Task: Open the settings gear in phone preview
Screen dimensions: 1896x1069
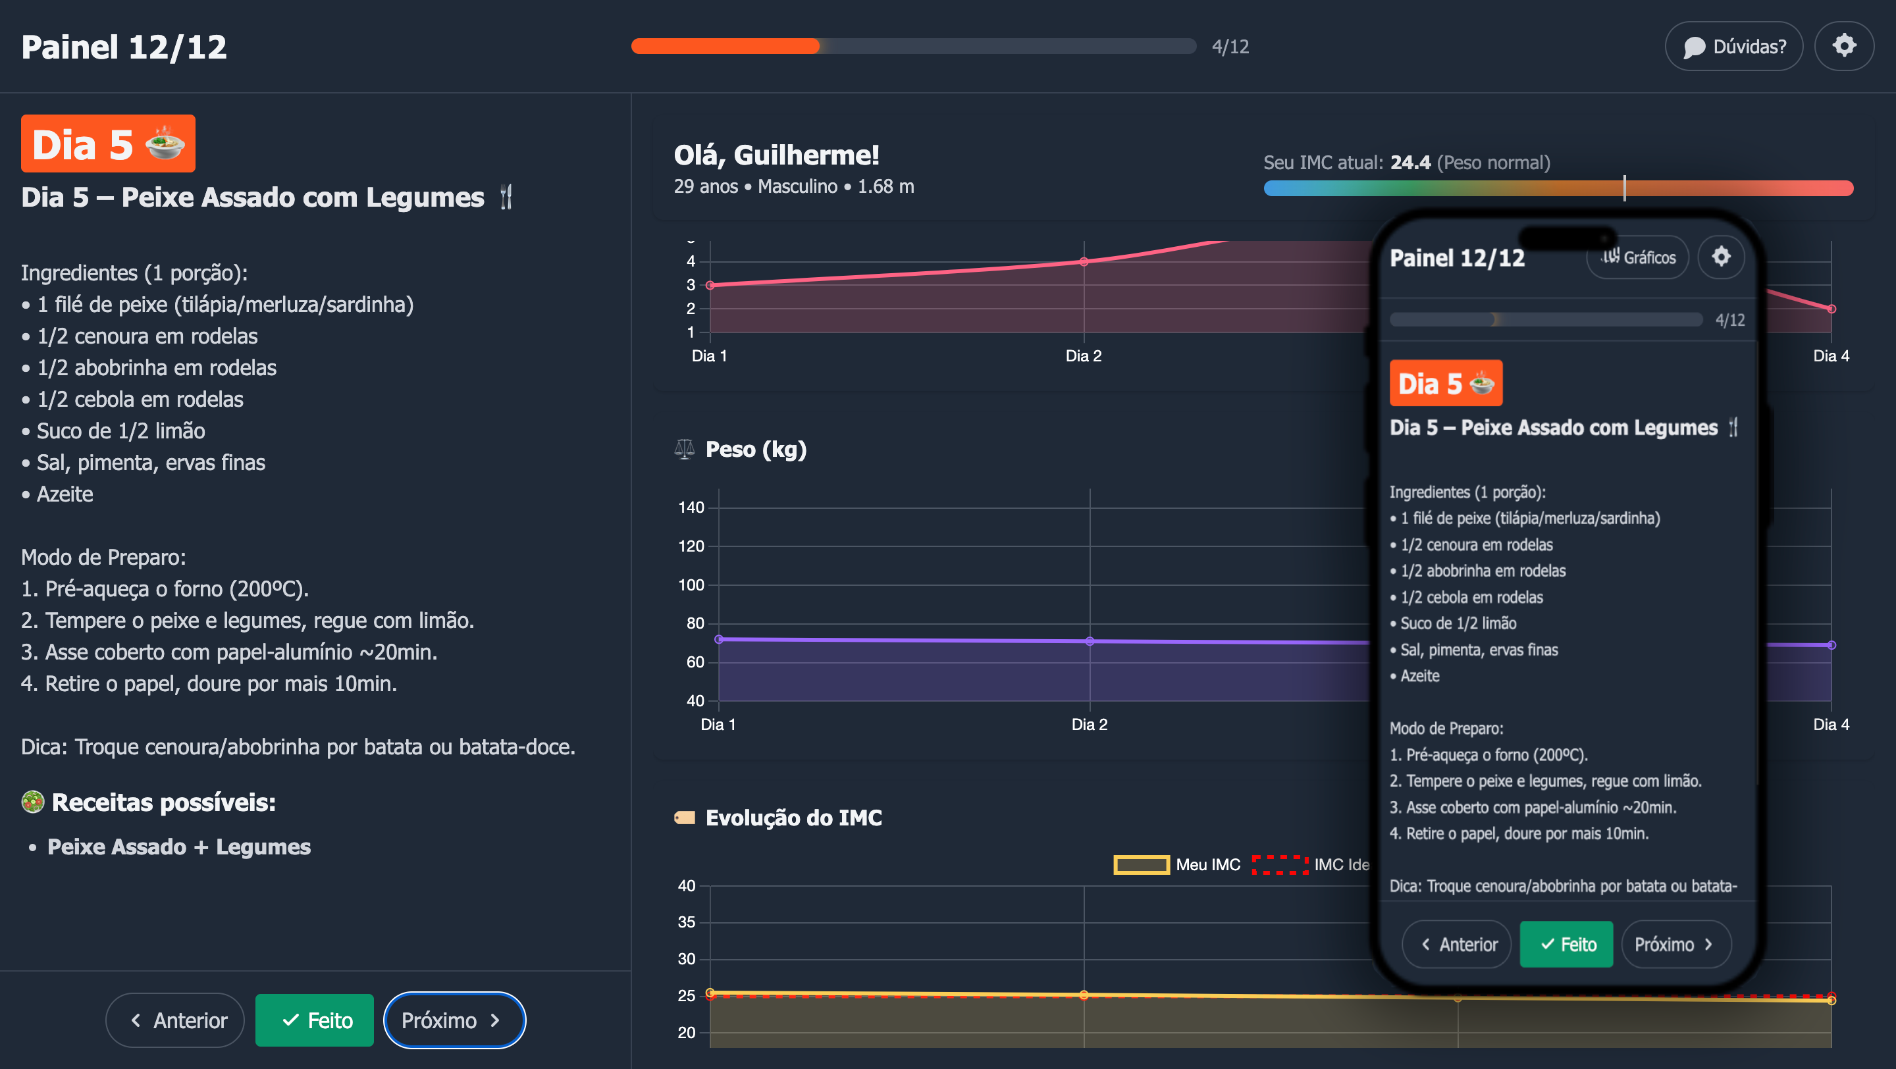Action: pos(1720,257)
